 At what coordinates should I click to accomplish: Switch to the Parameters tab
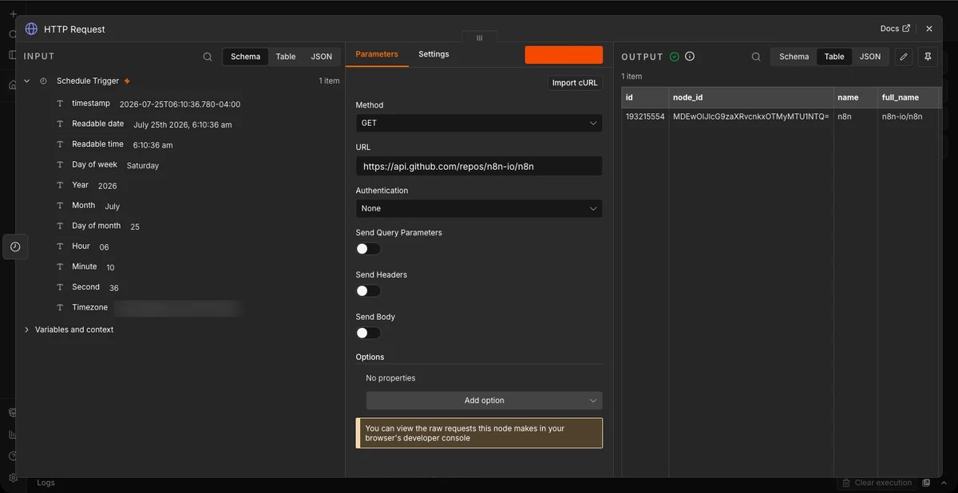click(x=377, y=54)
